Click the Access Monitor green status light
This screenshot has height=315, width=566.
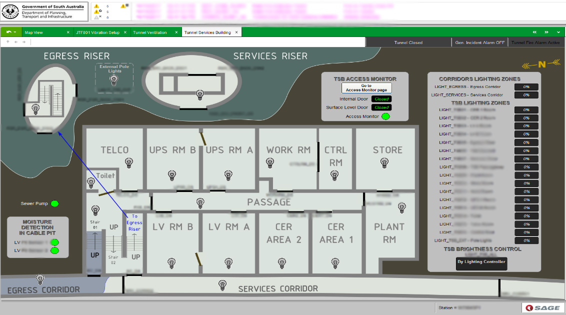[385, 116]
